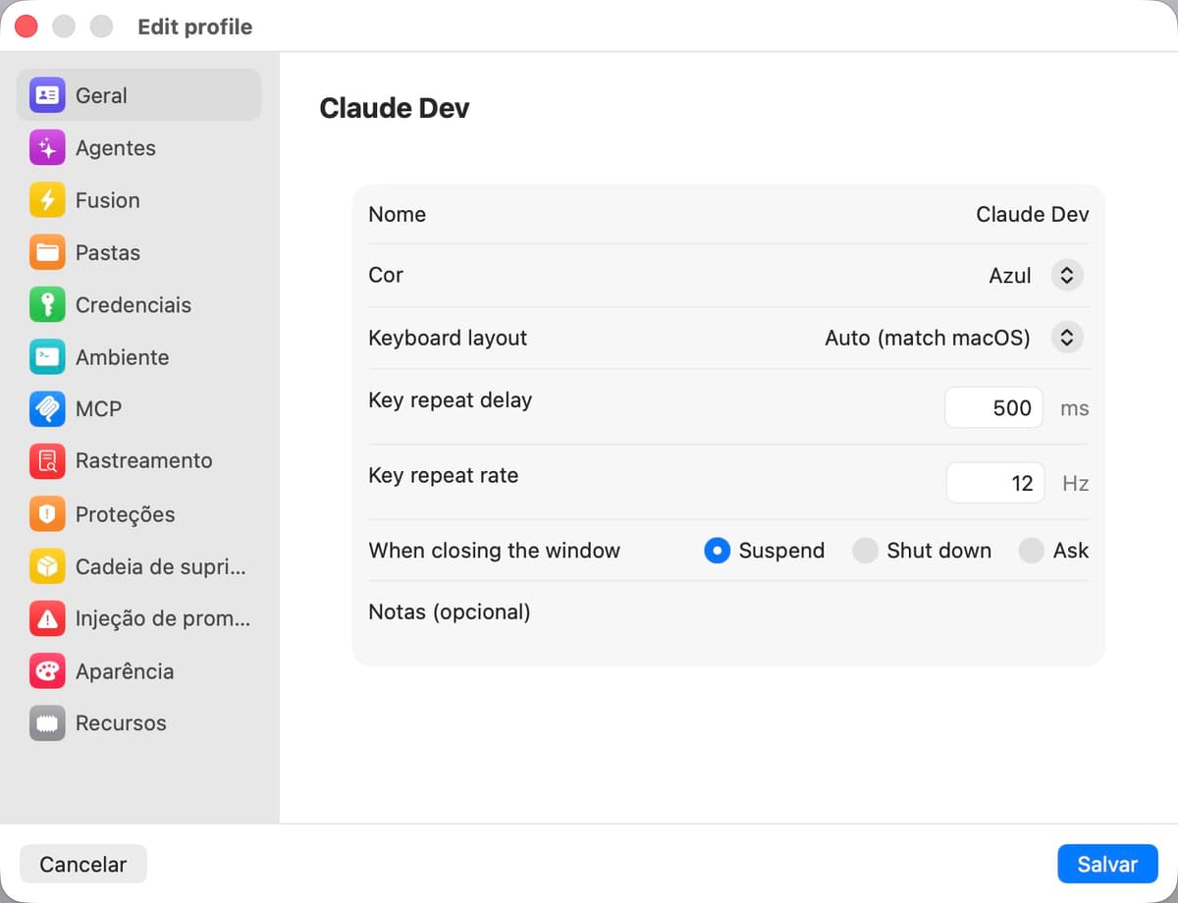This screenshot has height=903, width=1178.
Task: Click the MCP blue icon
Action: [47, 409]
